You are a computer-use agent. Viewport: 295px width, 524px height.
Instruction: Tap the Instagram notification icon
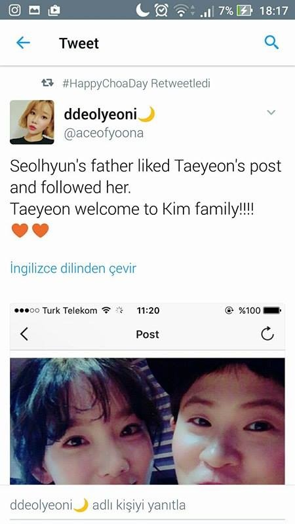(x=14, y=10)
